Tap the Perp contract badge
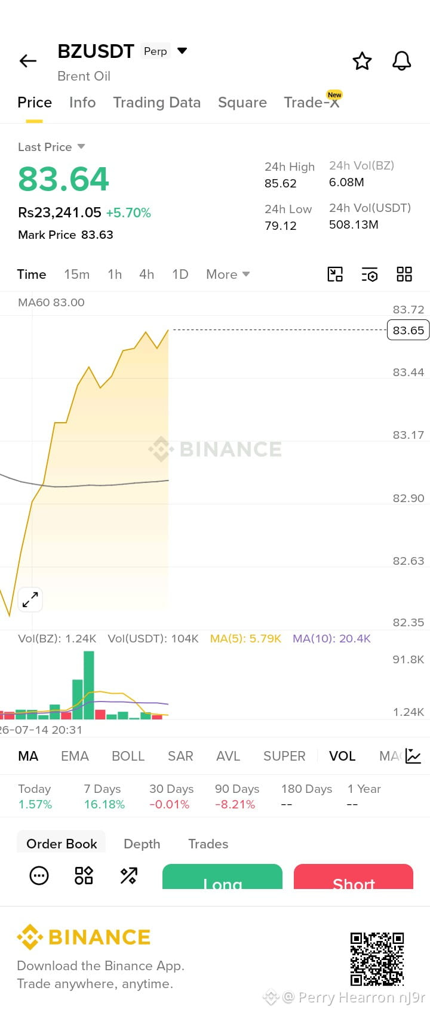 155,51
